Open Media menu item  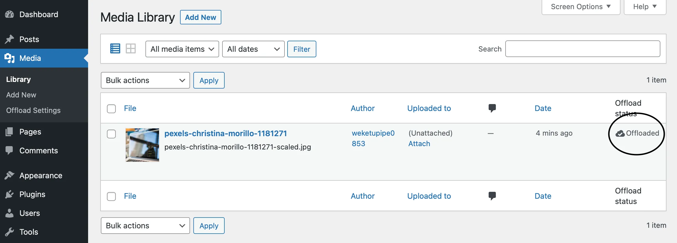[44, 58]
